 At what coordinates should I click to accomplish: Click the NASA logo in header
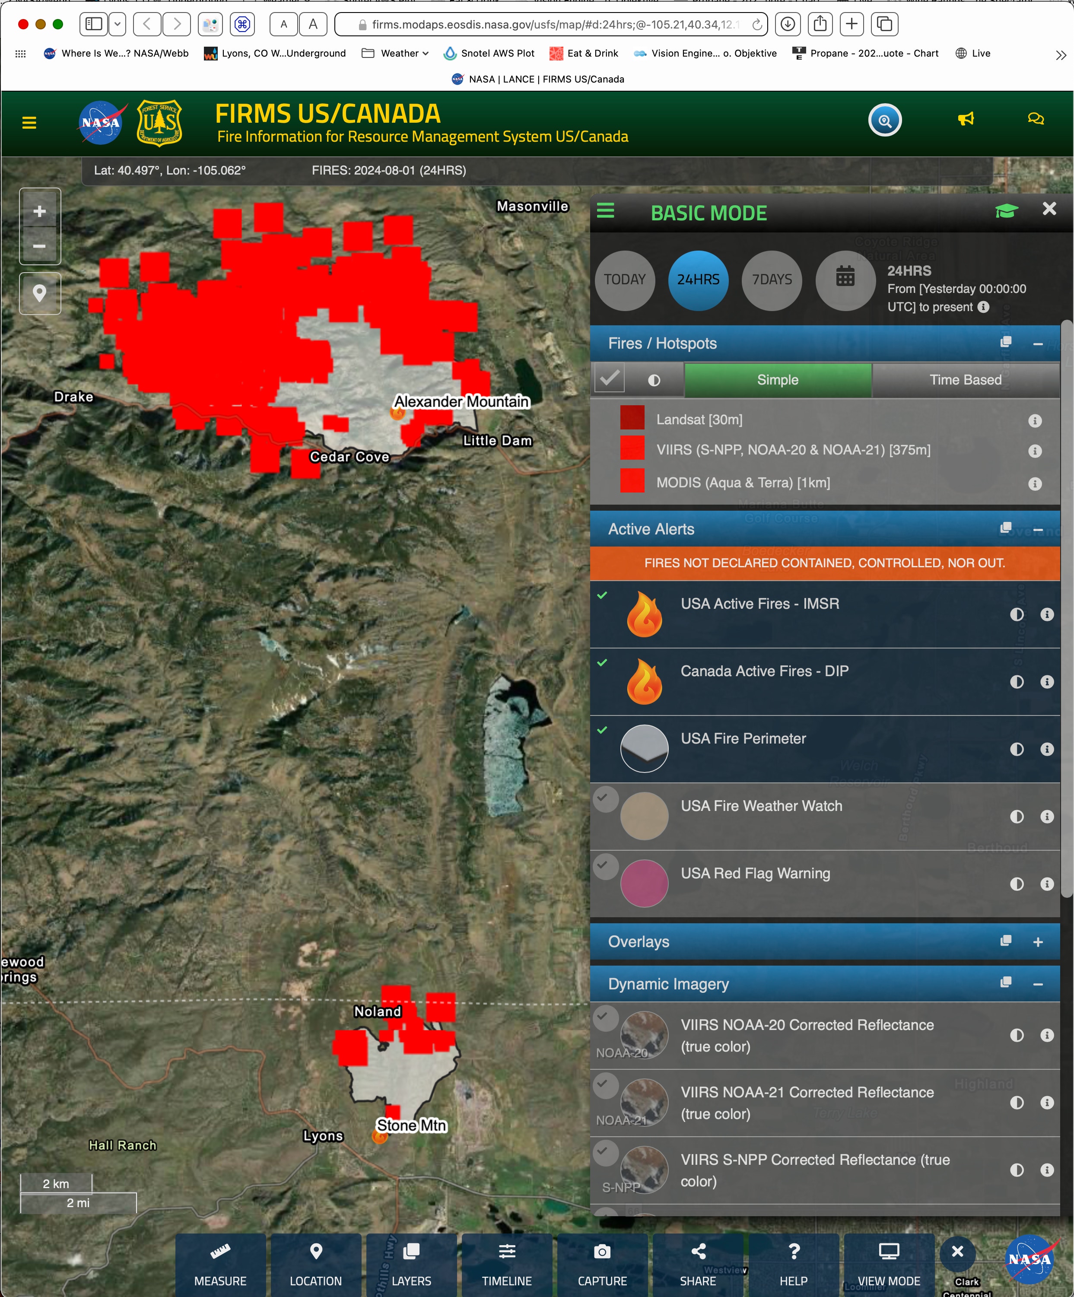pos(102,122)
